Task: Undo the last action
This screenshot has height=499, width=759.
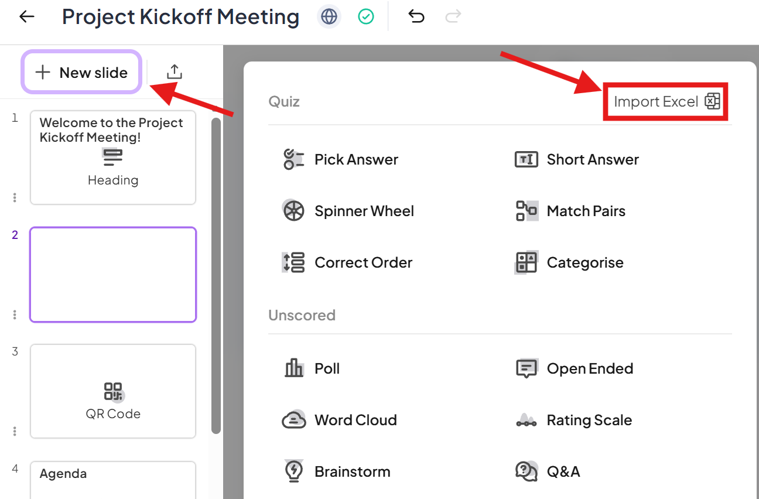Action: [x=416, y=17]
